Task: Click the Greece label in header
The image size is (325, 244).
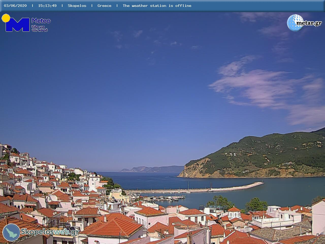Action: click(x=104, y=6)
